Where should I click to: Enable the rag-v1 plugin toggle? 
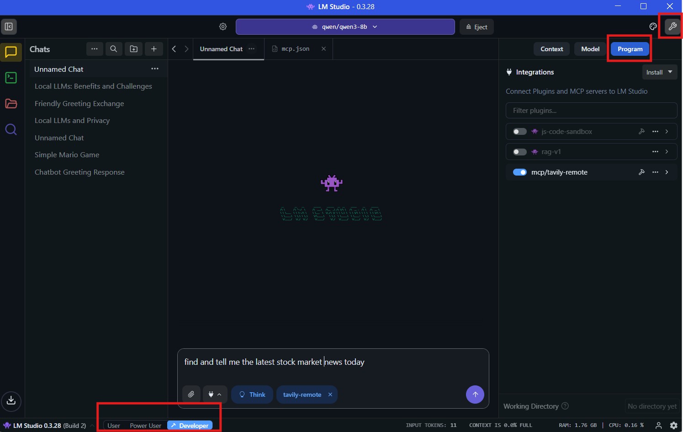tap(519, 152)
